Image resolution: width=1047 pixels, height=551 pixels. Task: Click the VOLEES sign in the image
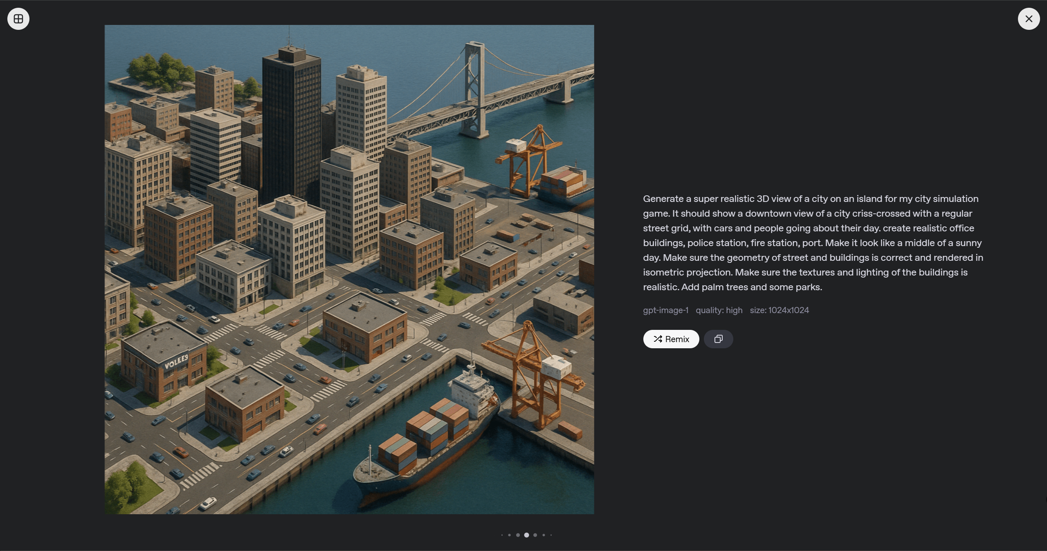[x=176, y=362]
